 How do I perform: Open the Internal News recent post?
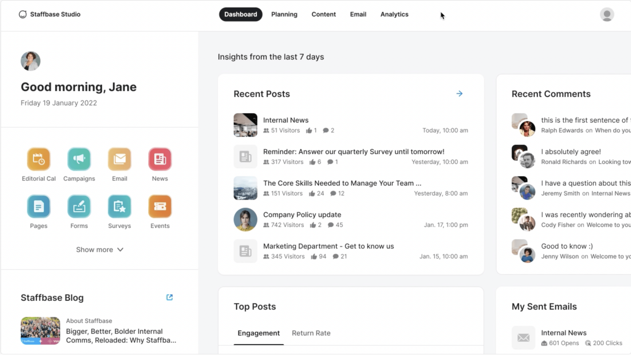coord(286,120)
